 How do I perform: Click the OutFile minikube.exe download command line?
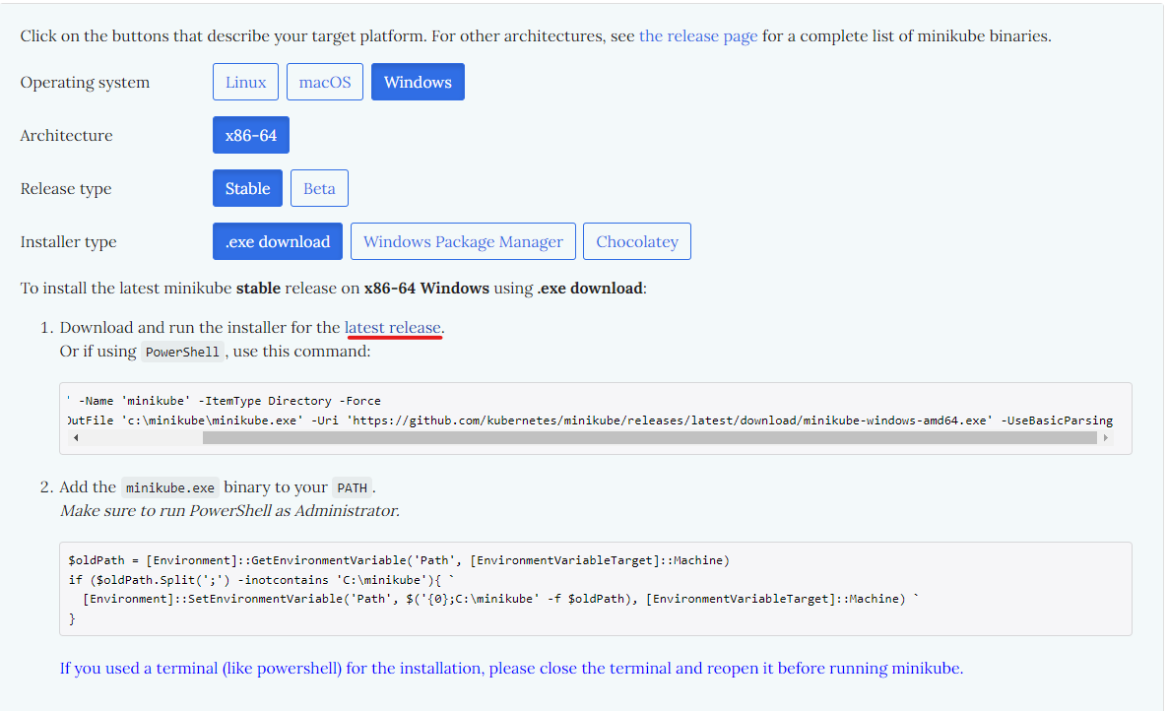(590, 420)
